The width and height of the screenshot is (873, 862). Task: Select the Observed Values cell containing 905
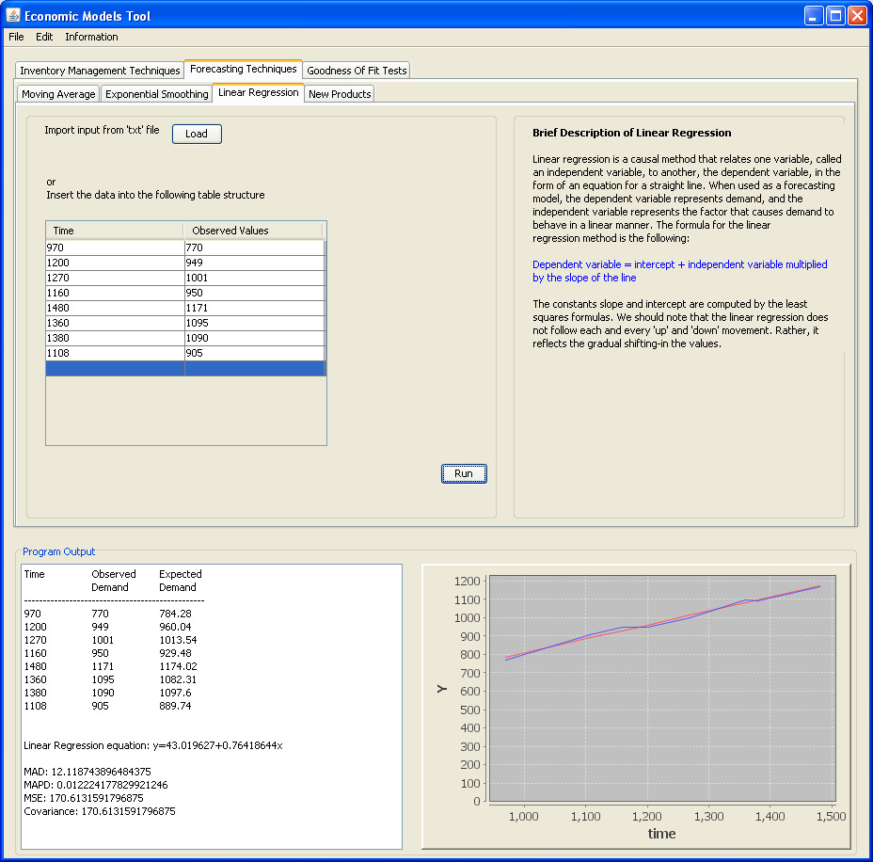pos(254,353)
